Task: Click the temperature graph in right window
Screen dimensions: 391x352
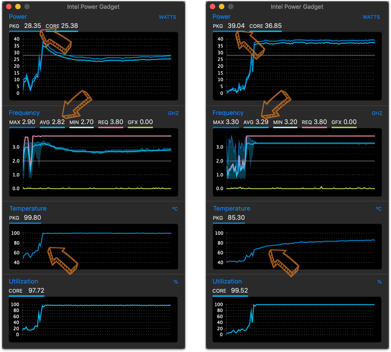Action: 297,247
